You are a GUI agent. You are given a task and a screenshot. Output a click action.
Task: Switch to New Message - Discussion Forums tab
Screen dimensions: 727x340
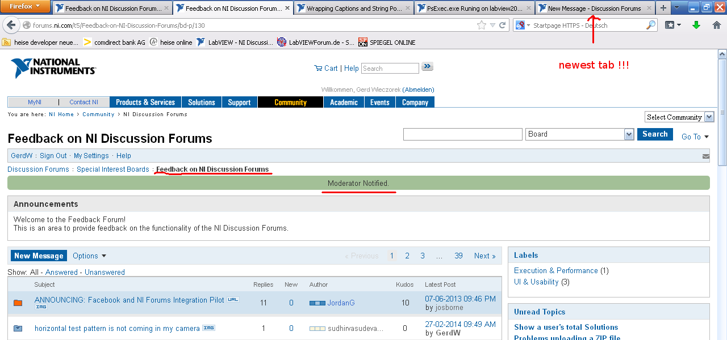[594, 8]
